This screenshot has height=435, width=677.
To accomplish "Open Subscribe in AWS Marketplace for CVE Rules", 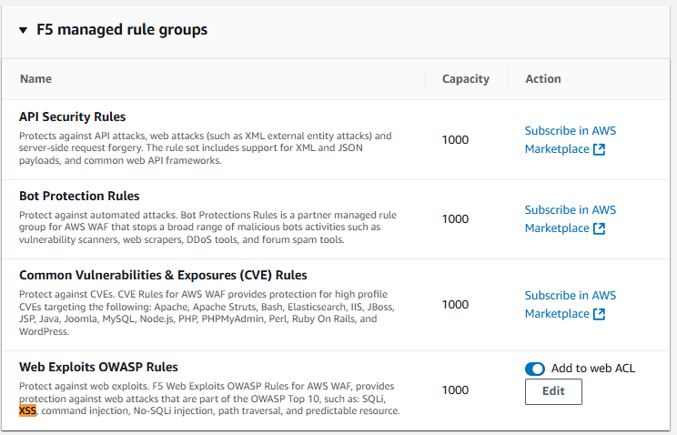I will pos(570,305).
